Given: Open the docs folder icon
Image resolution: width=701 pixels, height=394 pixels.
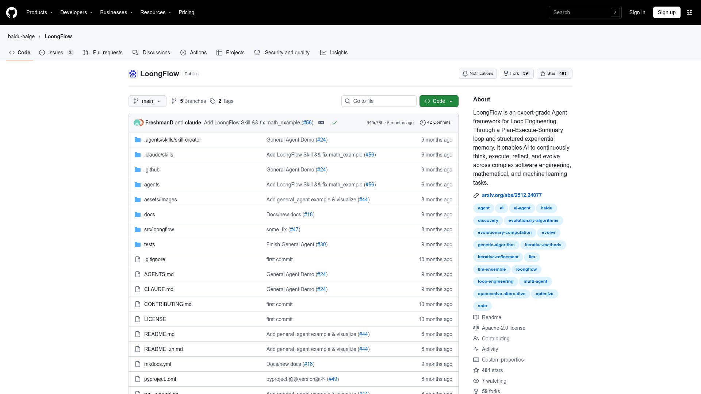Looking at the screenshot, I should [138, 215].
